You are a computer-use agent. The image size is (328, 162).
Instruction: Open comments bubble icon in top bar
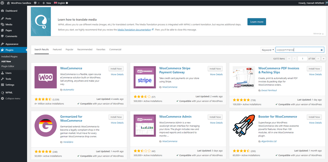point(35,2)
